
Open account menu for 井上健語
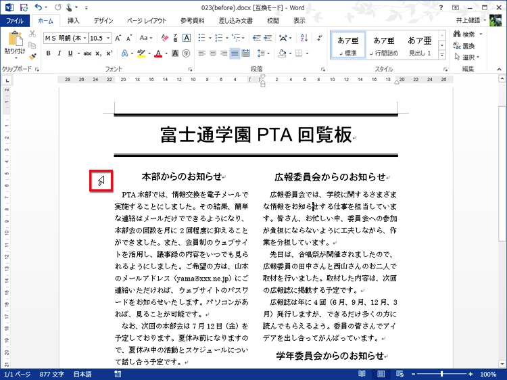point(470,20)
